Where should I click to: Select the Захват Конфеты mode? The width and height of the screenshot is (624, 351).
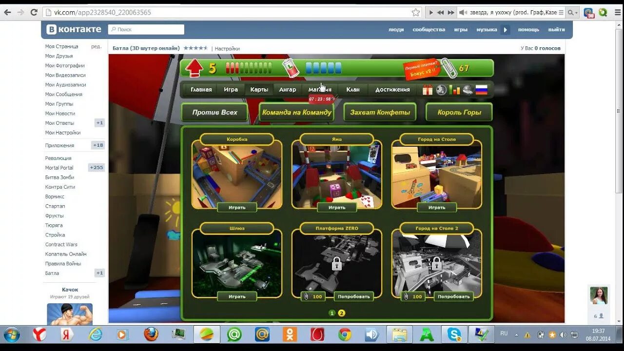click(x=380, y=112)
